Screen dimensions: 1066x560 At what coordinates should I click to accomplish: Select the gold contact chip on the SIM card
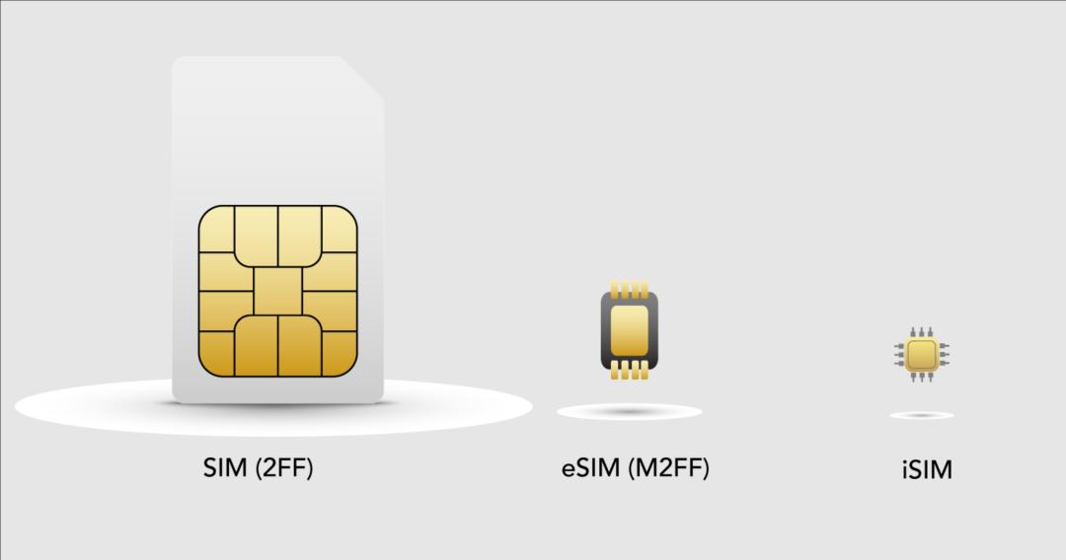point(277,291)
